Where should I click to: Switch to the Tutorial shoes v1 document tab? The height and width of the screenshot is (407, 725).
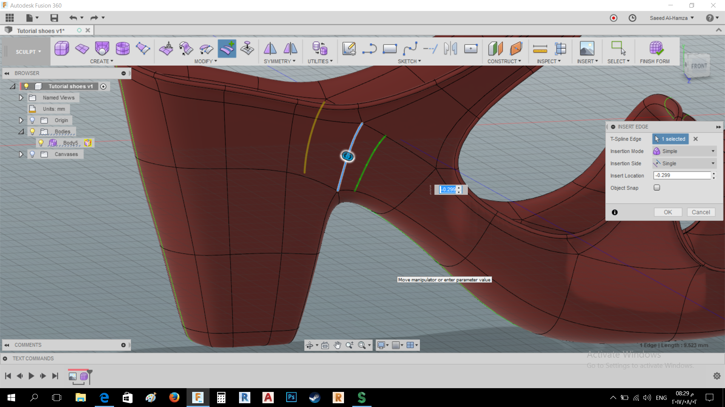(x=40, y=30)
